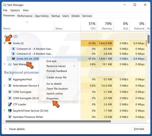This screenshot has height=136, width=152.
Task: Expand the Antimalware Service process group
Action: coord(4,86)
